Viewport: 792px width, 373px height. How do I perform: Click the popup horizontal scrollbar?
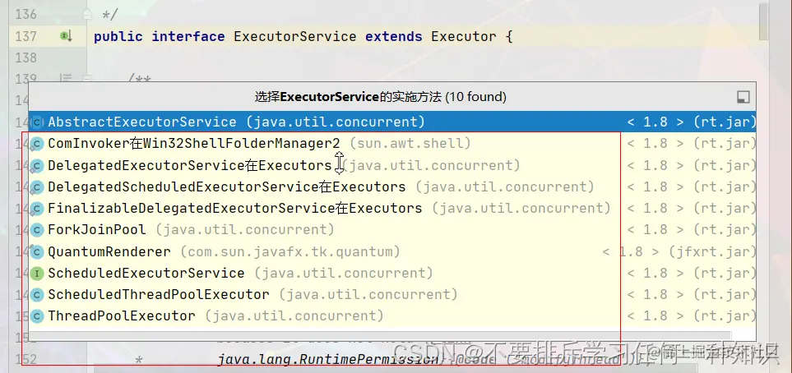point(380,336)
